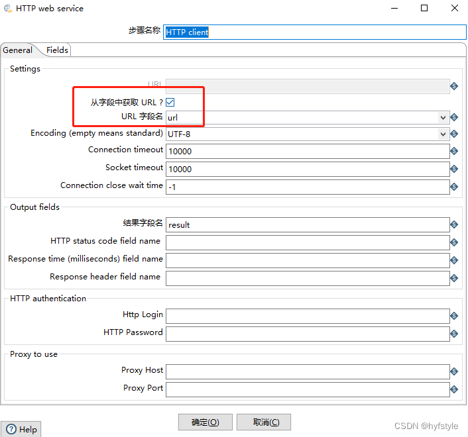Click the HTTP web service title bar icon
Viewport: 468px width, 437px height.
[8, 9]
